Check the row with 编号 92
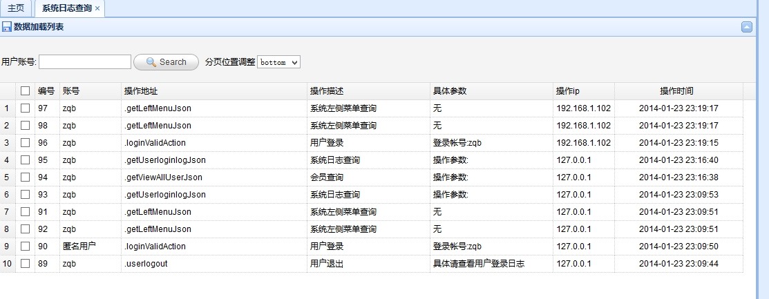 25,229
